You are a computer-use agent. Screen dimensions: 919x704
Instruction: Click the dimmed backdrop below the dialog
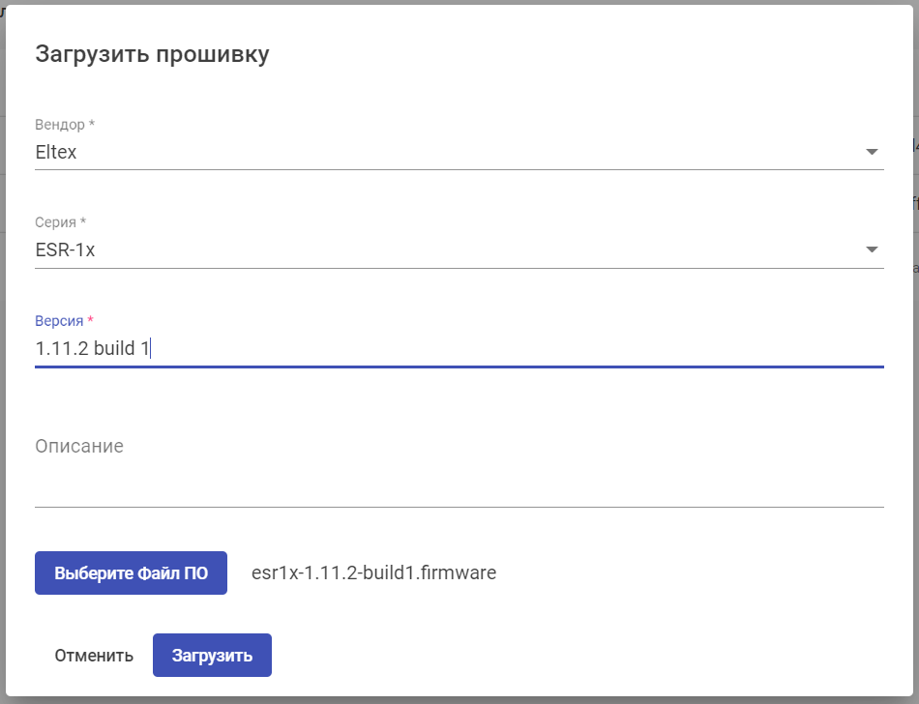coord(459,700)
